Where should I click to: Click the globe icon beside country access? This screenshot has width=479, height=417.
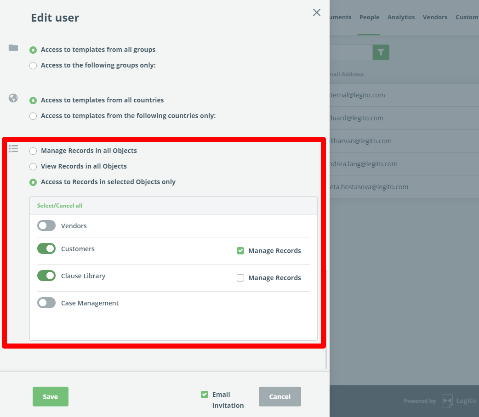(x=13, y=98)
